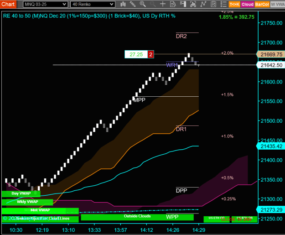The image size is (285, 235).
Task: Click the 21400.00 price axis label
Action: (x=271, y=160)
